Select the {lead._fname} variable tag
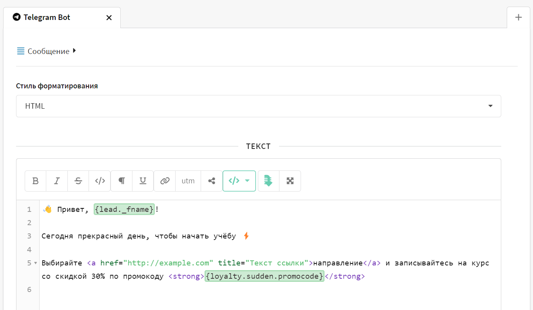The width and height of the screenshot is (533, 310). tap(125, 210)
